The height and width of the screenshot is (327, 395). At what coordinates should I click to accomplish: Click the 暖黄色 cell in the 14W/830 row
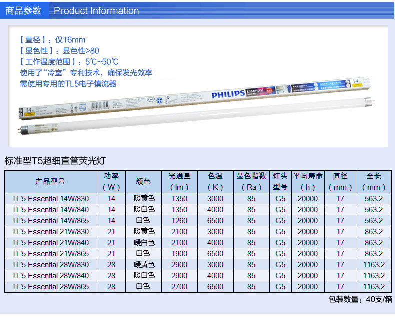144,199
